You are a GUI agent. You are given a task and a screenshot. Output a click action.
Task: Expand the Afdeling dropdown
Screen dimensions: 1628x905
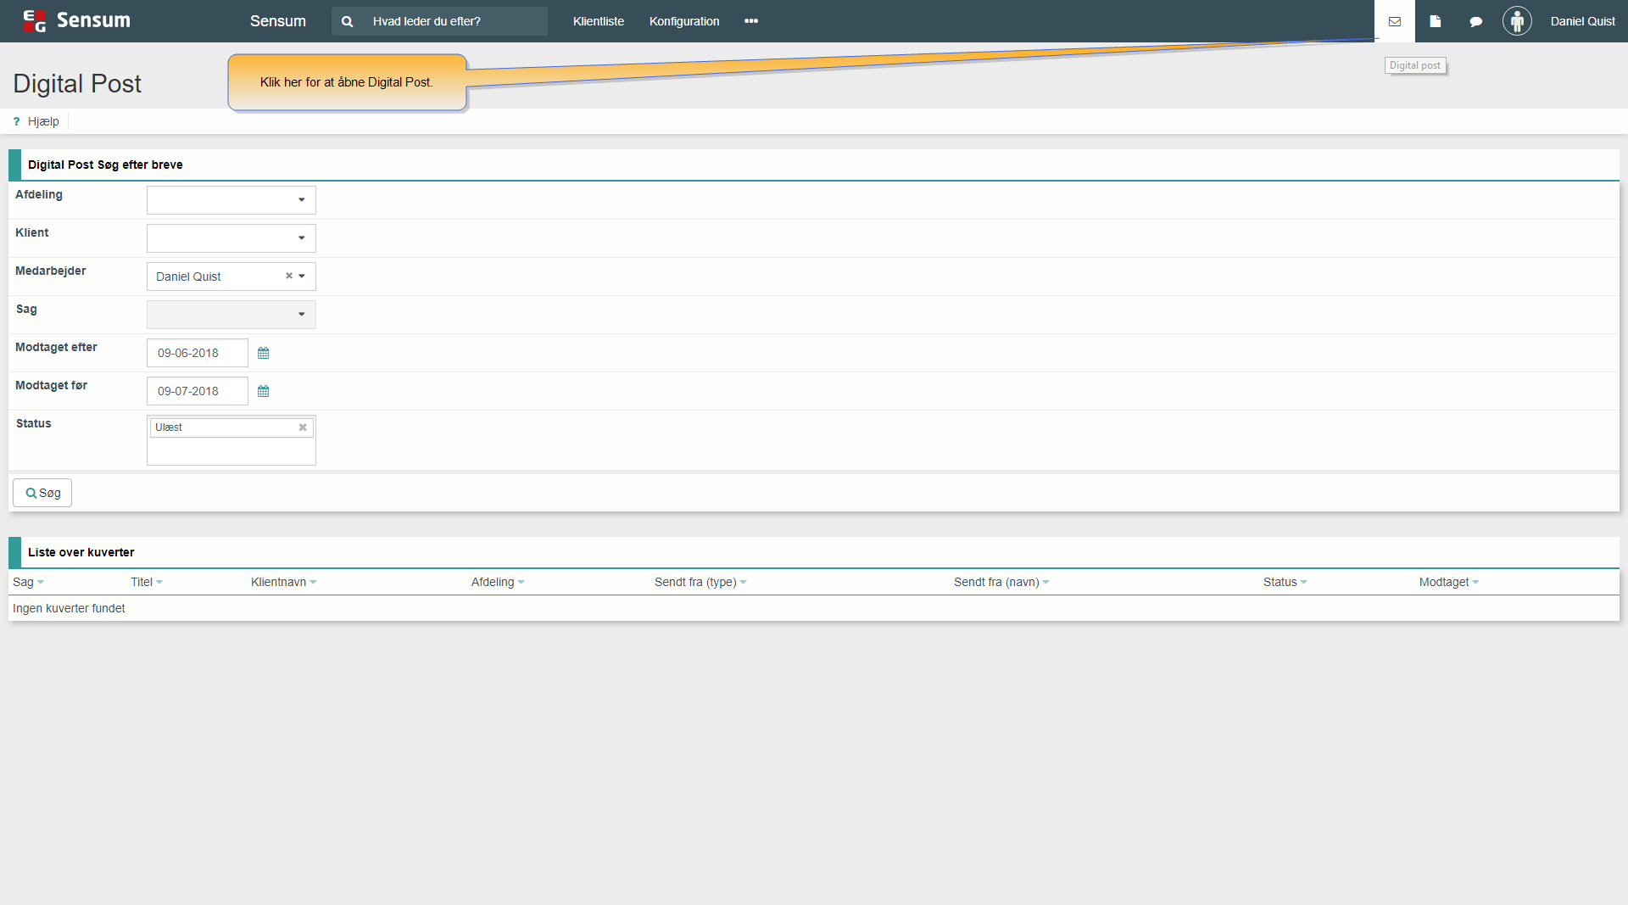click(301, 200)
